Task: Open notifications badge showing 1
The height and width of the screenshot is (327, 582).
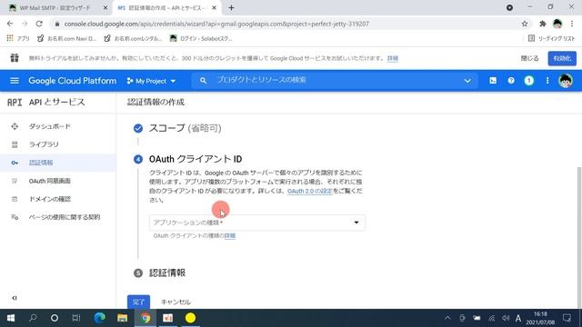Action: click(x=529, y=81)
